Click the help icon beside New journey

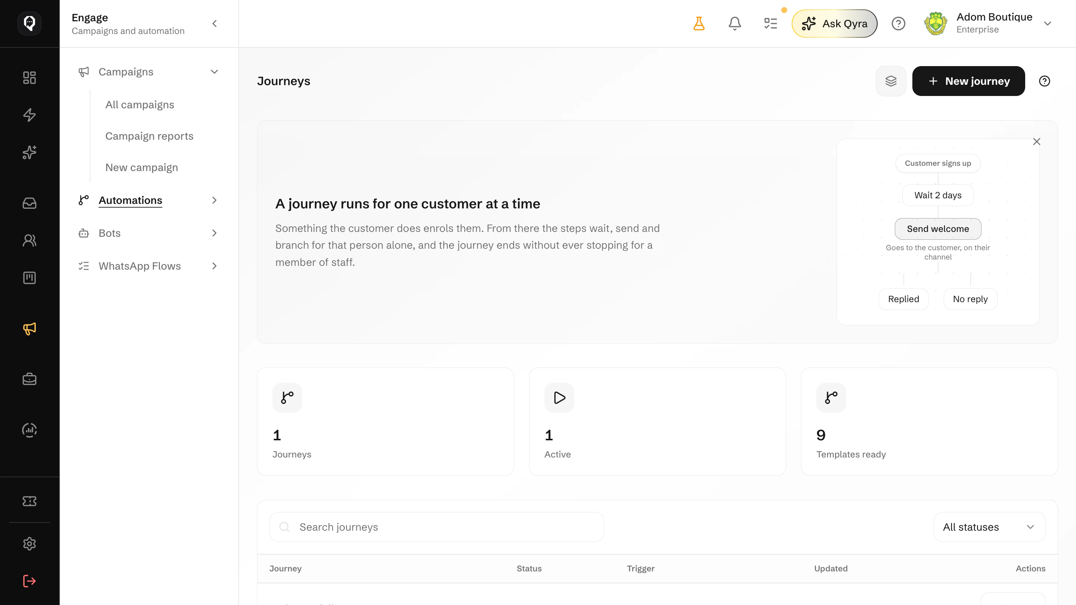click(x=1044, y=81)
